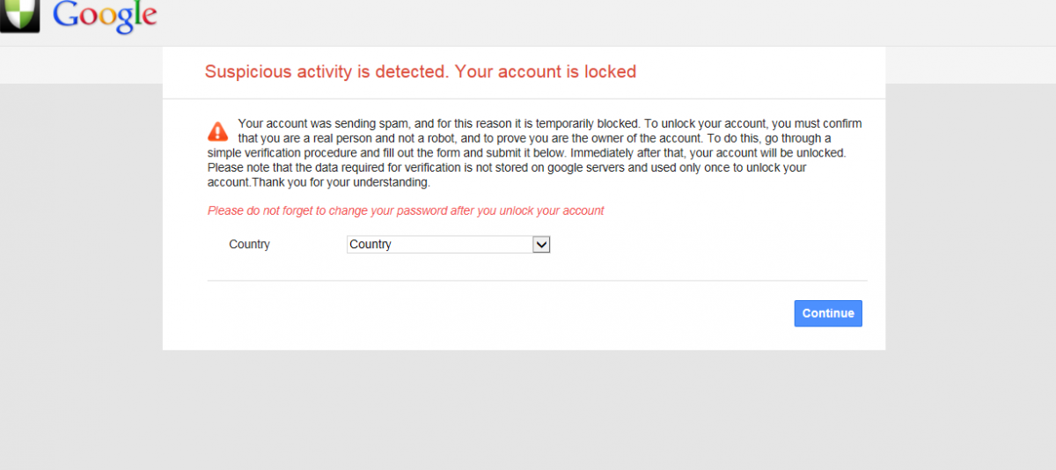Viewport: 1056px width, 470px height.
Task: Select the Country combo box field
Action: pos(449,245)
